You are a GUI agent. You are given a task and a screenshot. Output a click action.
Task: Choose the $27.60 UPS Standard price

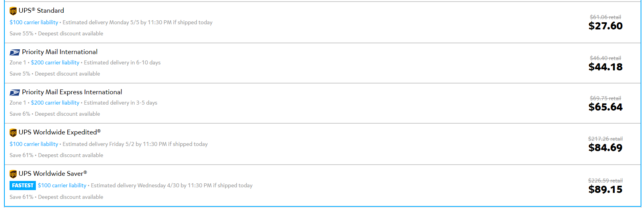click(606, 26)
